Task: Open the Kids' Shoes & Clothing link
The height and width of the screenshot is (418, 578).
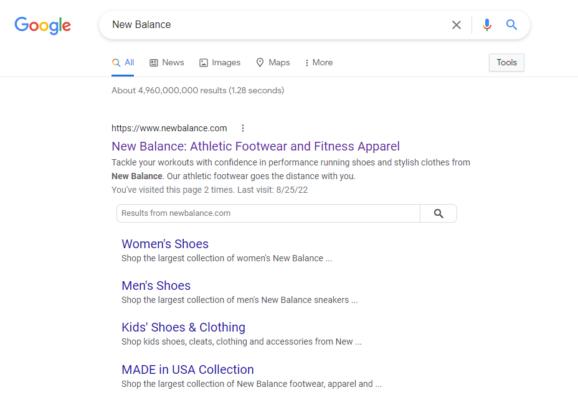Action: pyautogui.click(x=184, y=327)
